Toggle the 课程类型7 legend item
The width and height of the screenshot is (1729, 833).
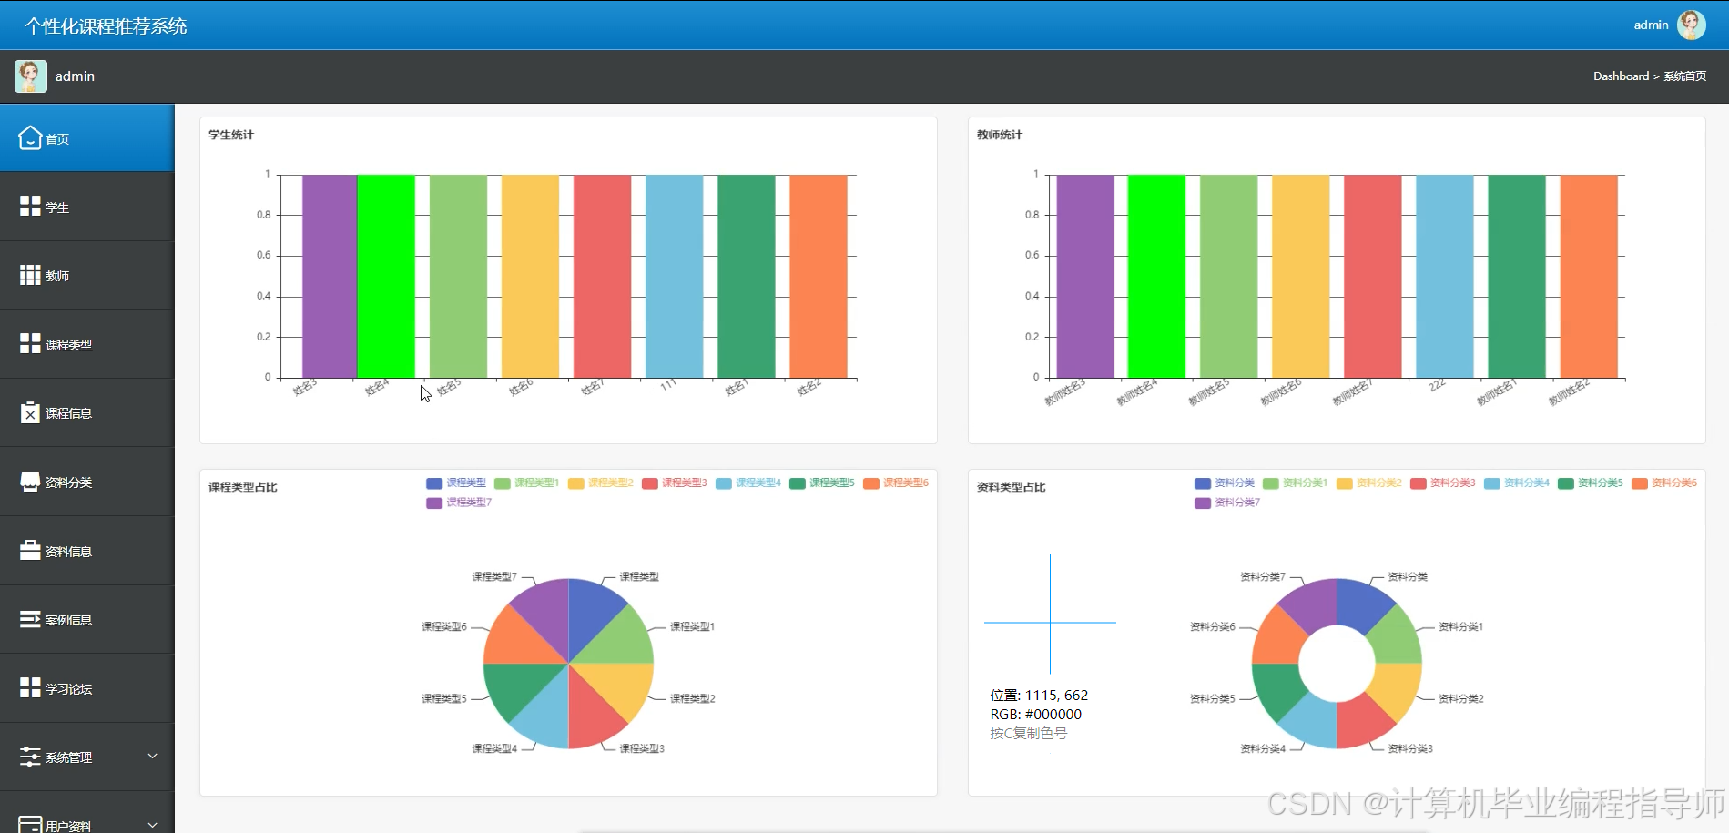(x=459, y=503)
